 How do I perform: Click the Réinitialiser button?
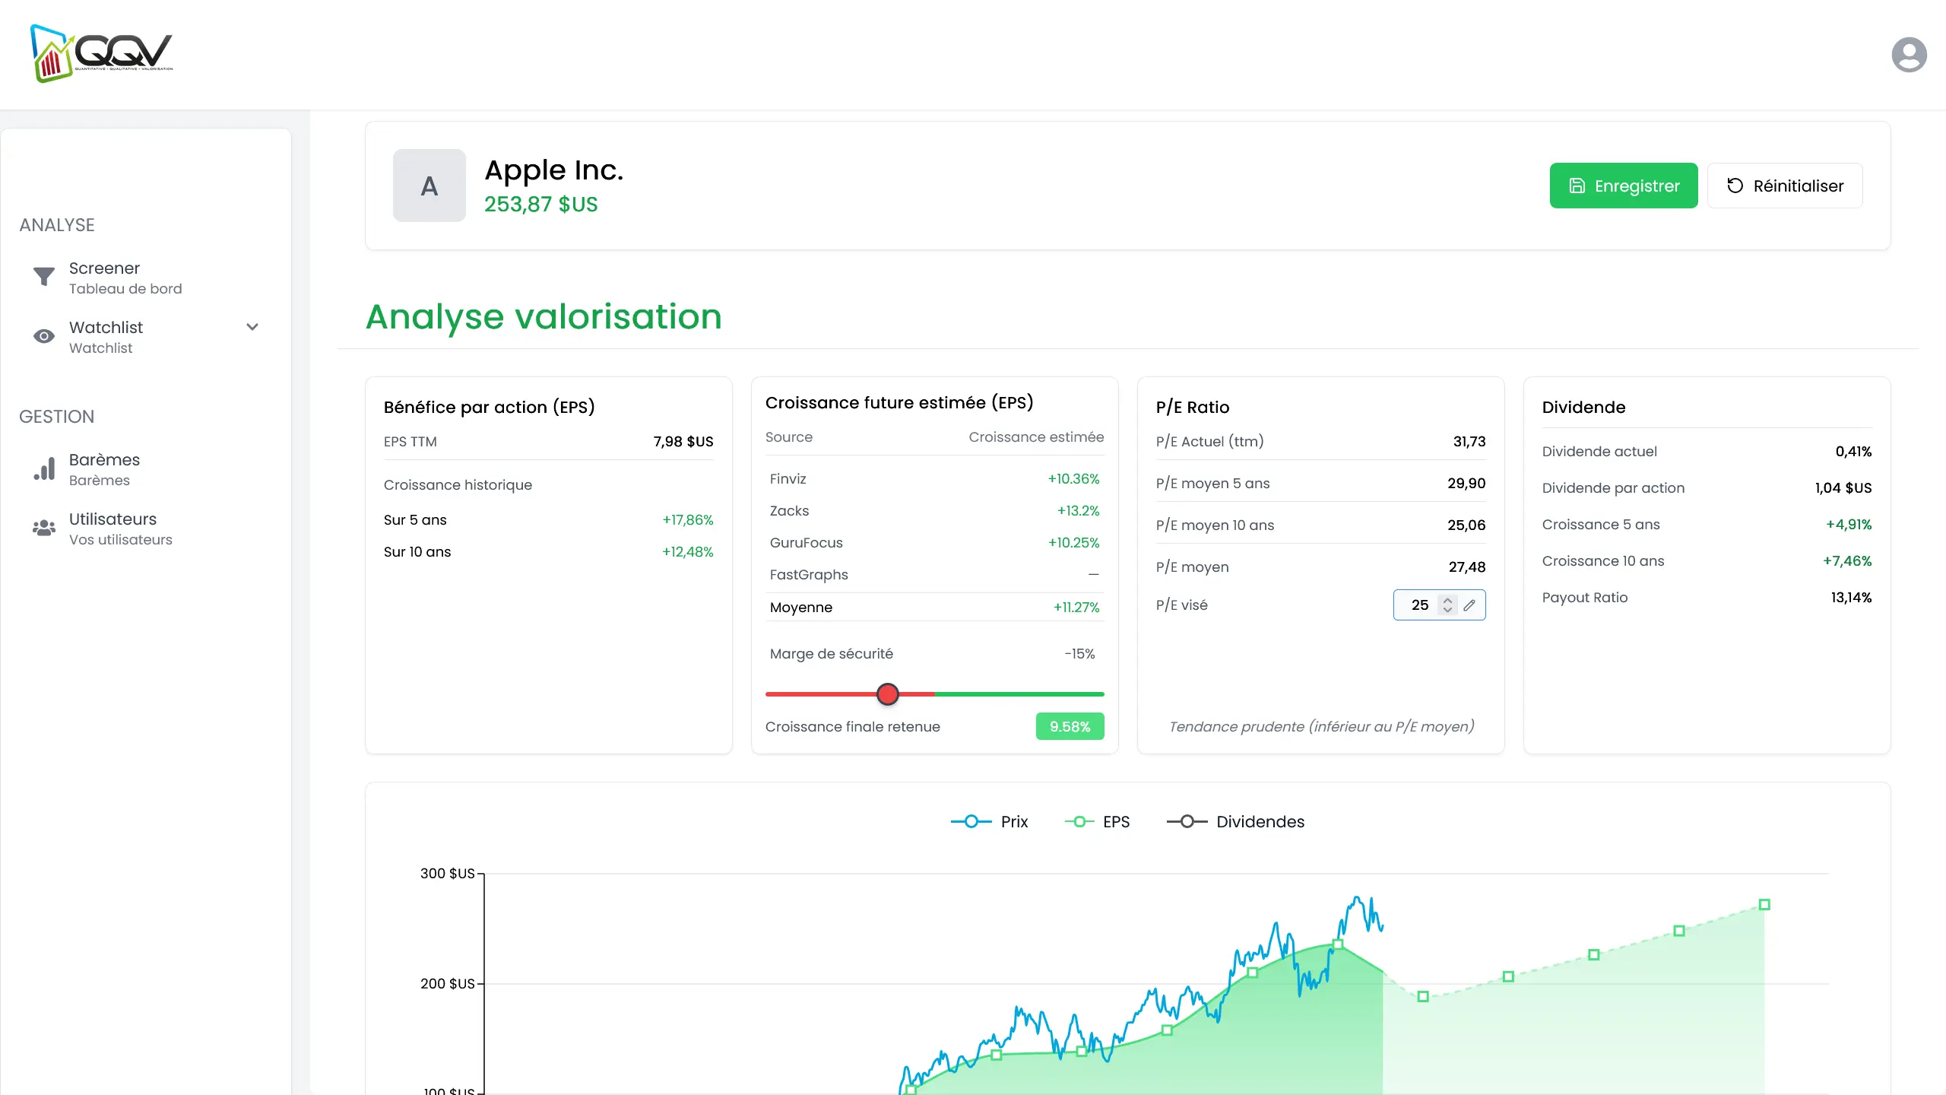tap(1785, 185)
